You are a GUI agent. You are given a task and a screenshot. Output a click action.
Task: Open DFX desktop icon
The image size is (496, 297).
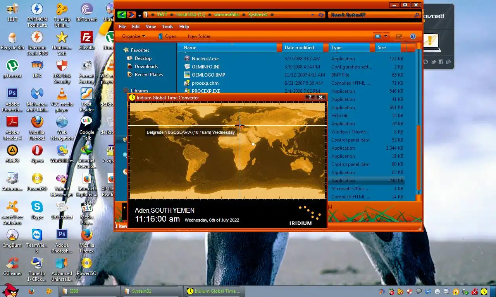coord(37,69)
